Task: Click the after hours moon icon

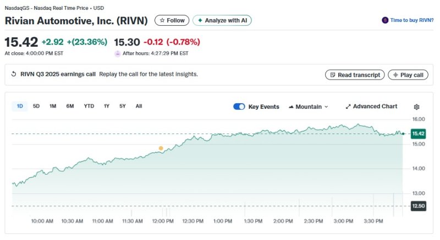Action: [117, 53]
